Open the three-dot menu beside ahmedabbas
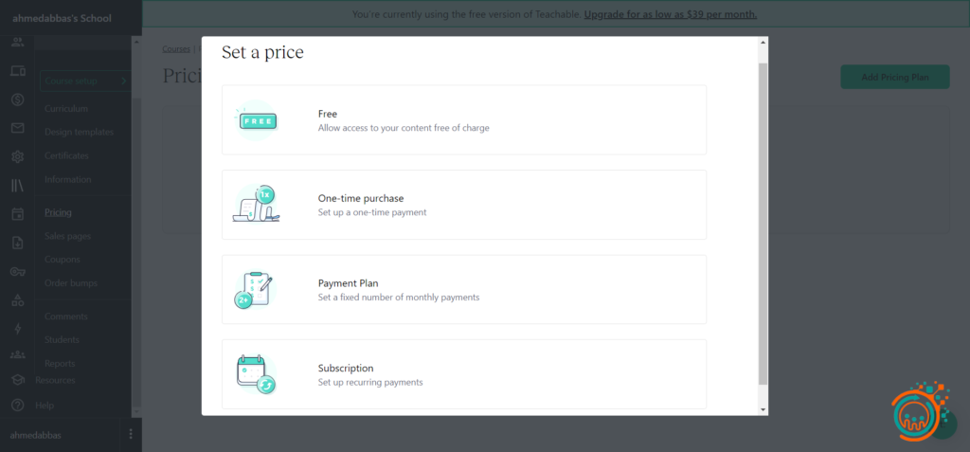Viewport: 970px width, 452px height. (x=131, y=434)
